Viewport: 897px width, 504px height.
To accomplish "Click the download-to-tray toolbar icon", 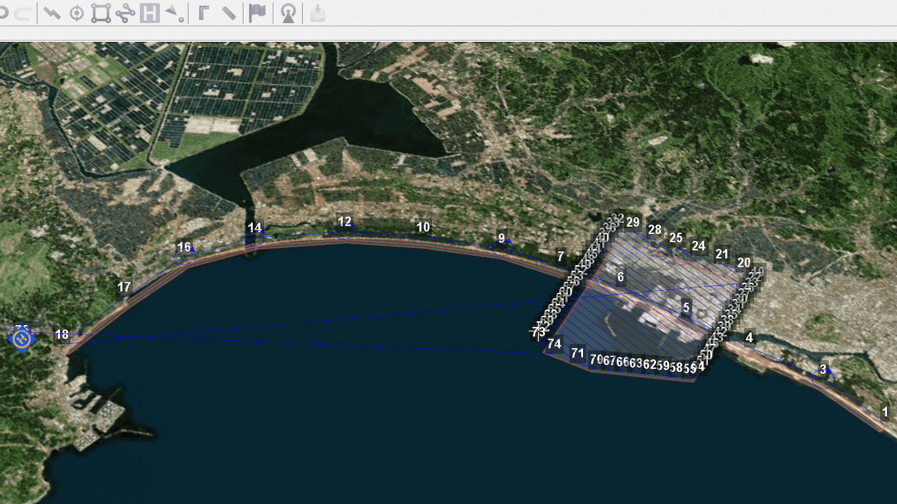I will click(x=318, y=13).
